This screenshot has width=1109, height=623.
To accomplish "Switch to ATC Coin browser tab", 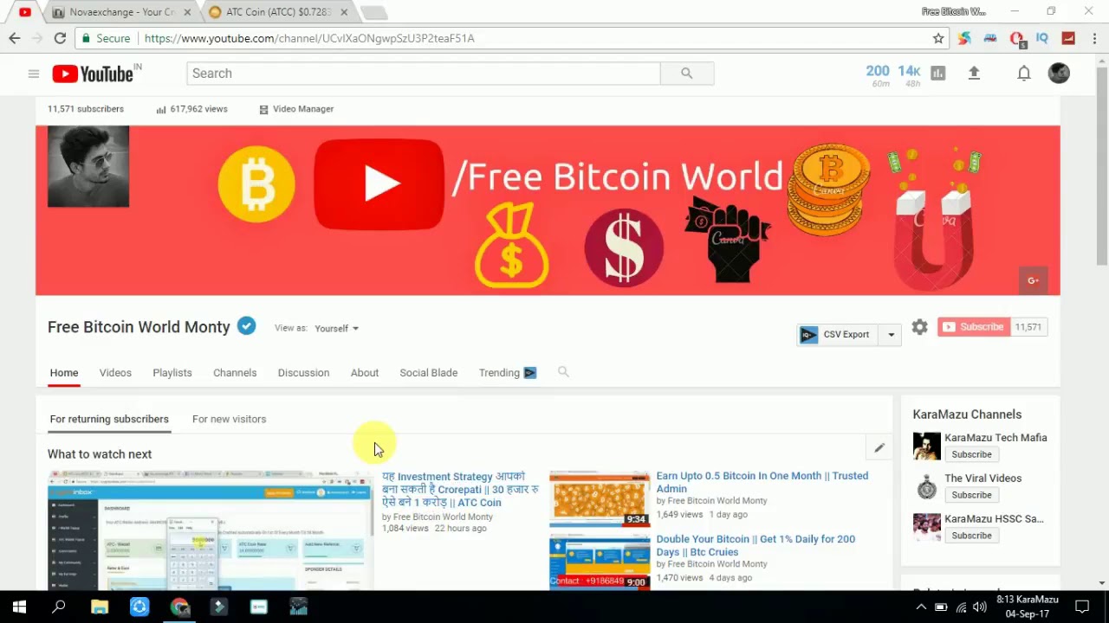I will tap(279, 12).
